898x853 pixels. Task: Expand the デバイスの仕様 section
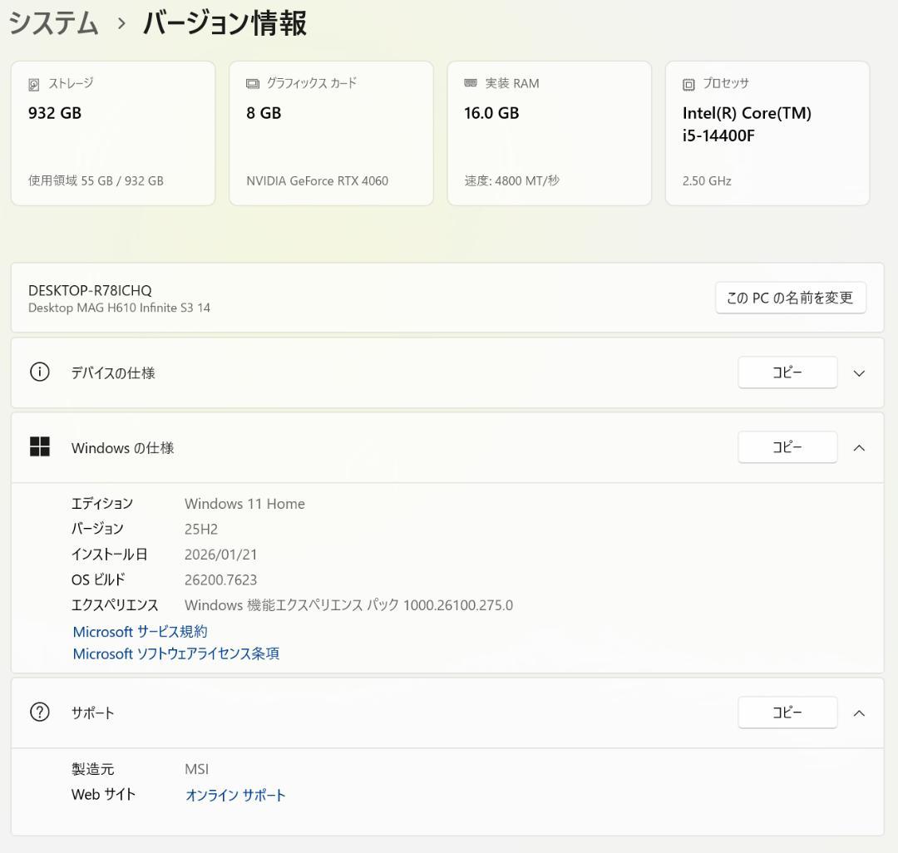point(859,372)
